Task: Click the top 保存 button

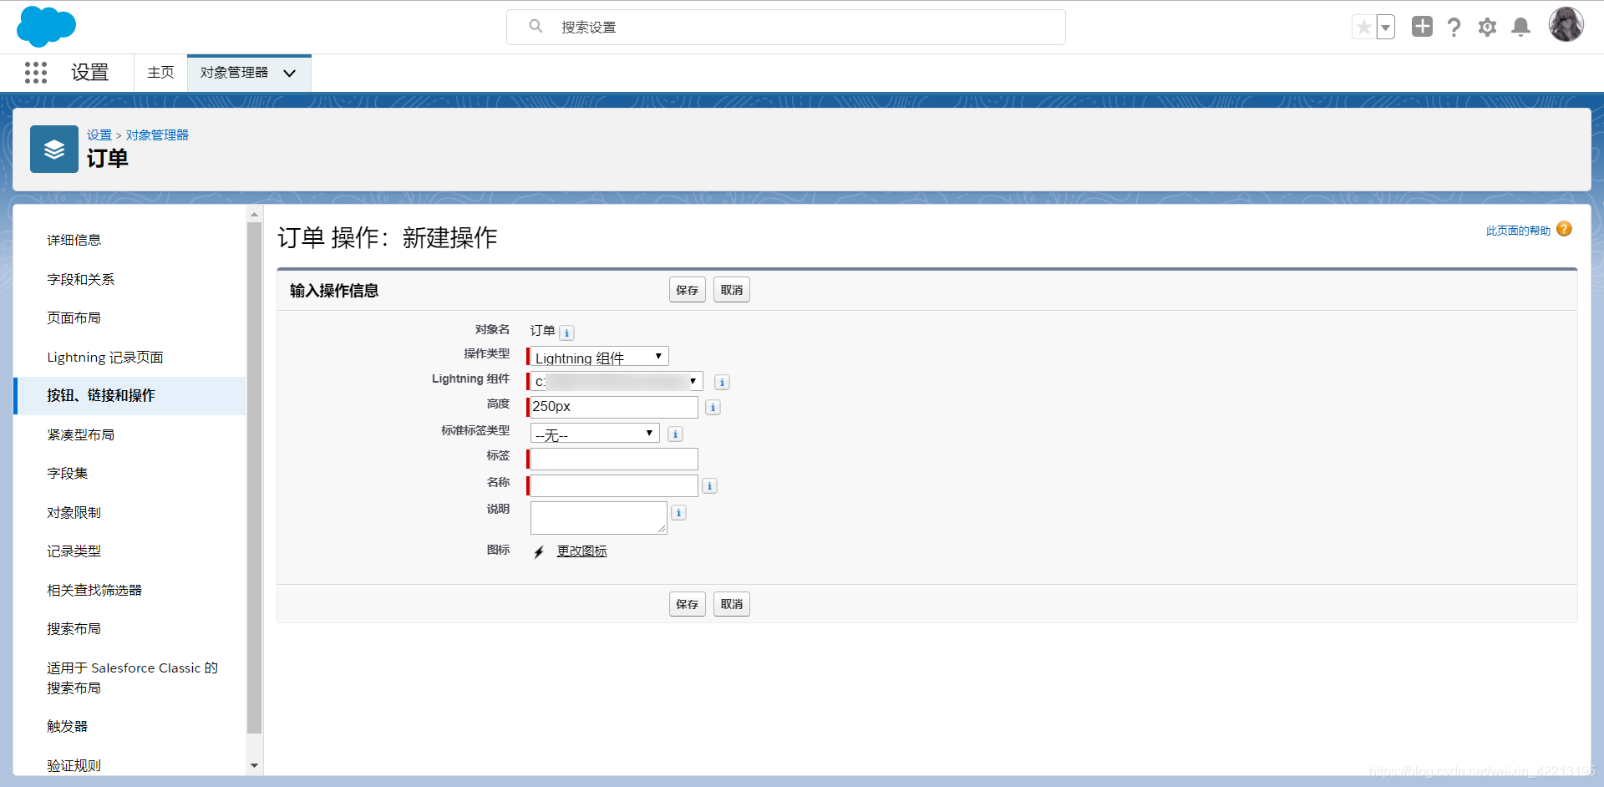Action: [688, 290]
